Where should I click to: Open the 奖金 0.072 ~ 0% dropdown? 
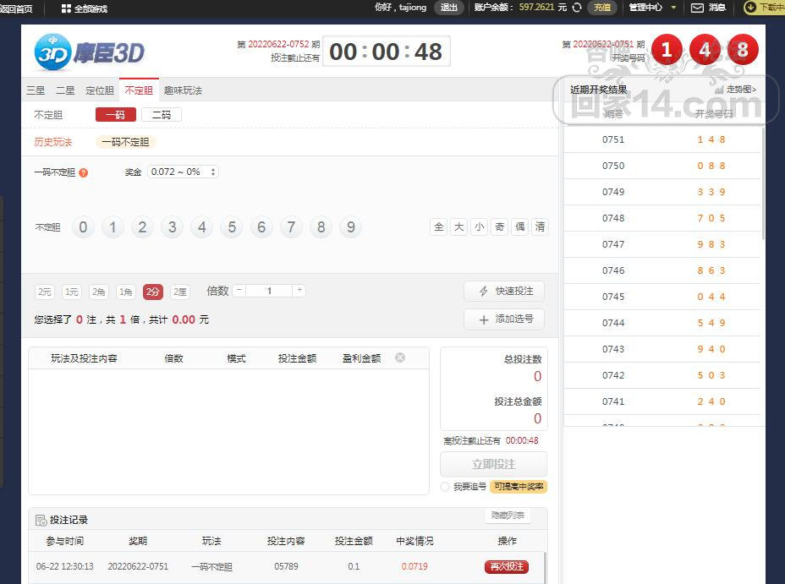point(183,172)
